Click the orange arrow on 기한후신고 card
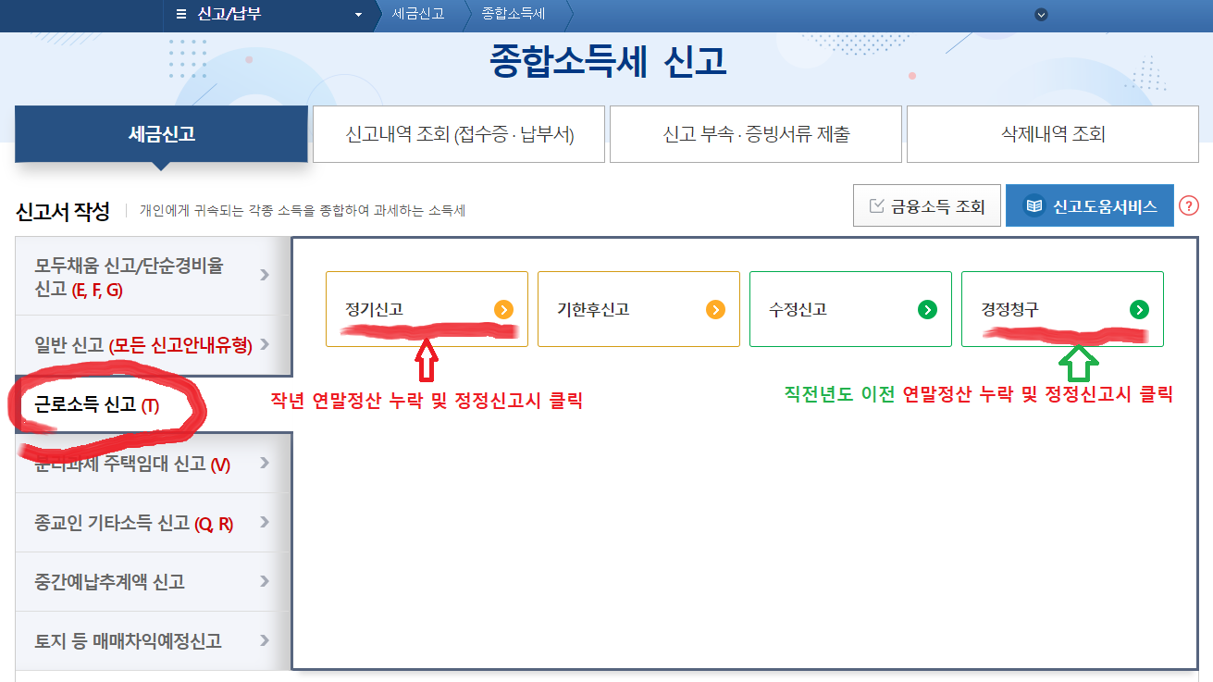The height and width of the screenshot is (682, 1213). click(714, 309)
